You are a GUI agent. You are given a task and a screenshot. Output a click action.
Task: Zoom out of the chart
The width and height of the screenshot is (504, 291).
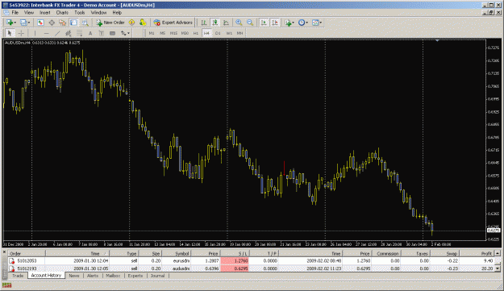coord(250,23)
